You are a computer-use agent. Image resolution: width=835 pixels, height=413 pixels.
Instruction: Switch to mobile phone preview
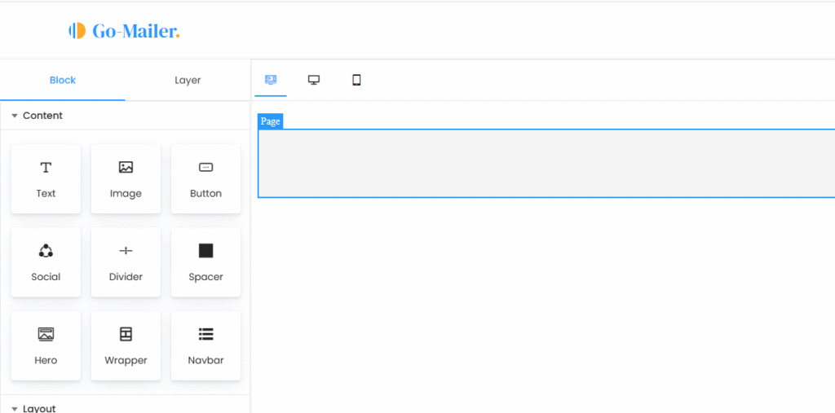pos(357,80)
